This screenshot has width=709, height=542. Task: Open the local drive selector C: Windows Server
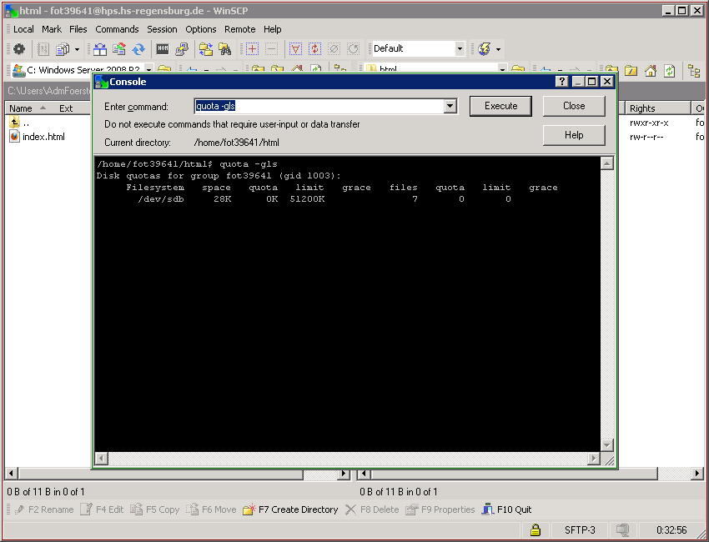point(83,69)
